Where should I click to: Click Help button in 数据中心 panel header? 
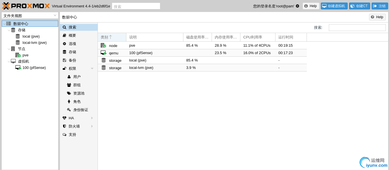pyautogui.click(x=377, y=17)
